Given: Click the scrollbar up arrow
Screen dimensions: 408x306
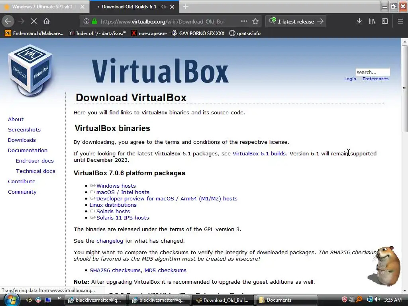Looking at the screenshot, I should coord(404,41).
